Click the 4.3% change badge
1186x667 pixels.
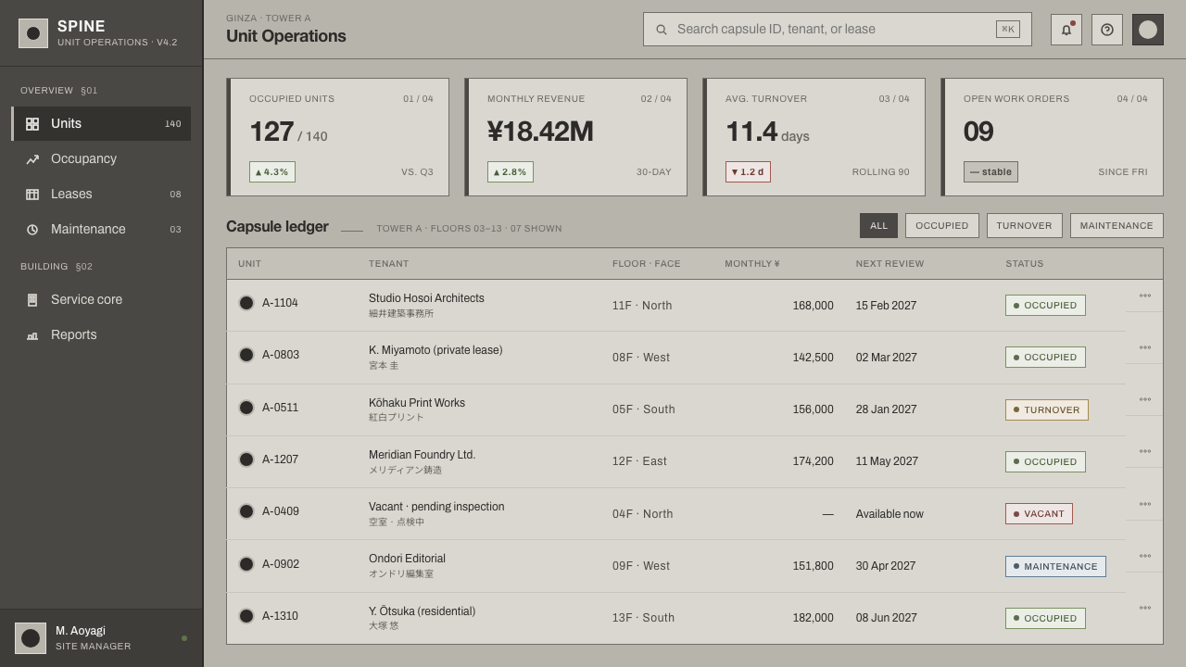click(272, 172)
